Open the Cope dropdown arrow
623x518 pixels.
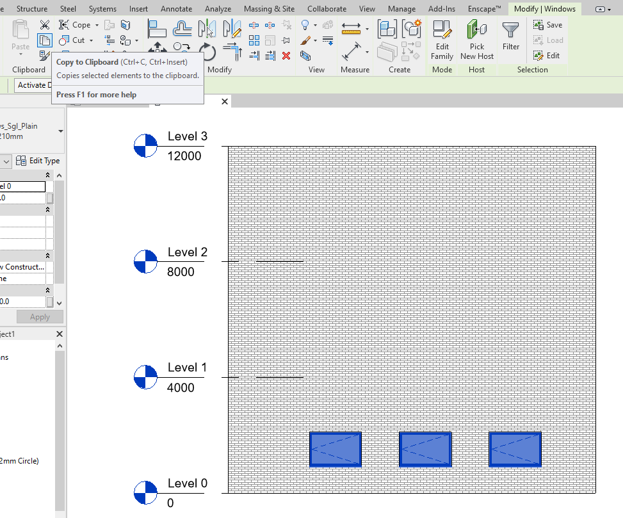97,25
